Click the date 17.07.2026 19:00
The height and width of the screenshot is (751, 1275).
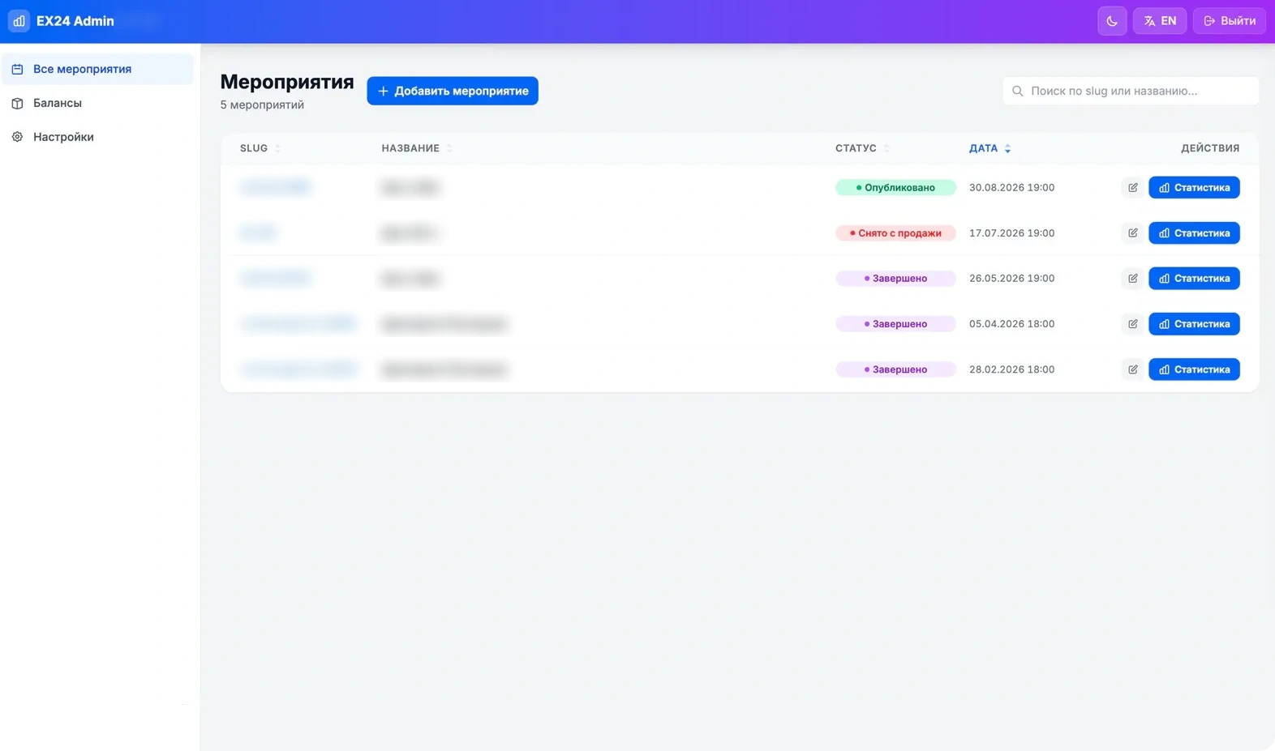click(x=1011, y=233)
